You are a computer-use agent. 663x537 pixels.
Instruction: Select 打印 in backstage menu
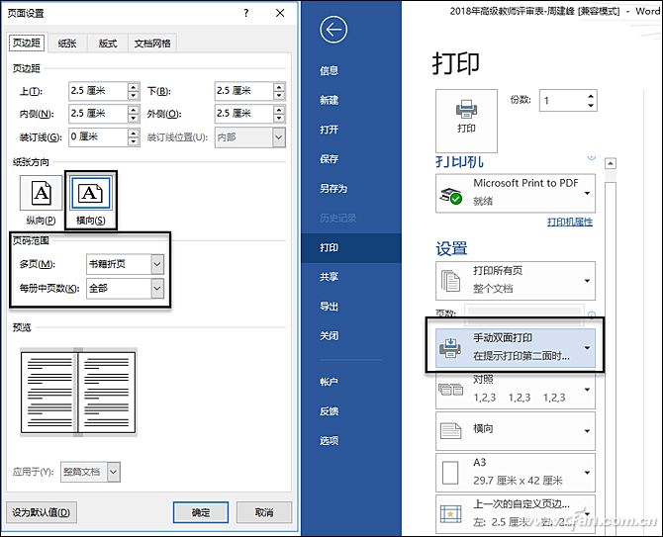[x=351, y=247]
